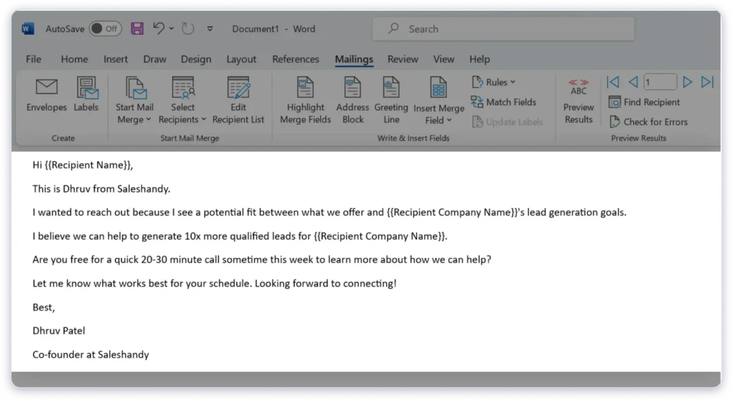Click {{Recipient Company Name}} after "qualified leads for"
This screenshot has width=733, height=401.
379,237
